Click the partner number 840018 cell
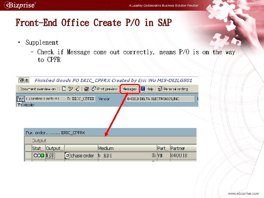 tap(183, 155)
